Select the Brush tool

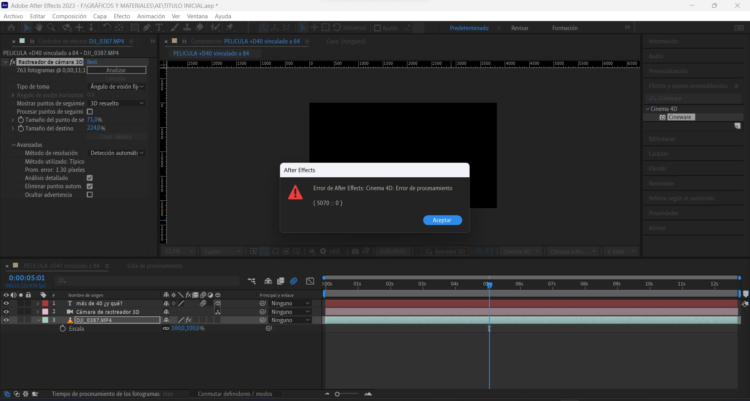[175, 27]
